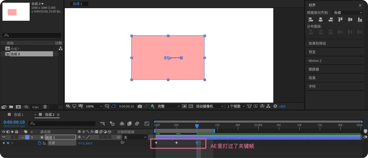368x158 pixels.
Task: Collapse the 图层 1 layer properties
Action: (x=23, y=137)
